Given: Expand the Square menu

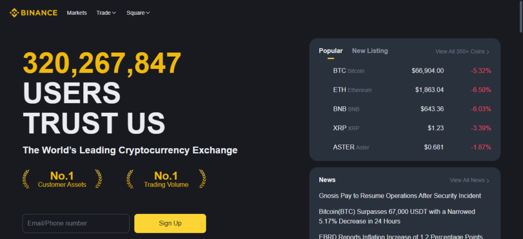Looking at the screenshot, I should click(x=138, y=13).
